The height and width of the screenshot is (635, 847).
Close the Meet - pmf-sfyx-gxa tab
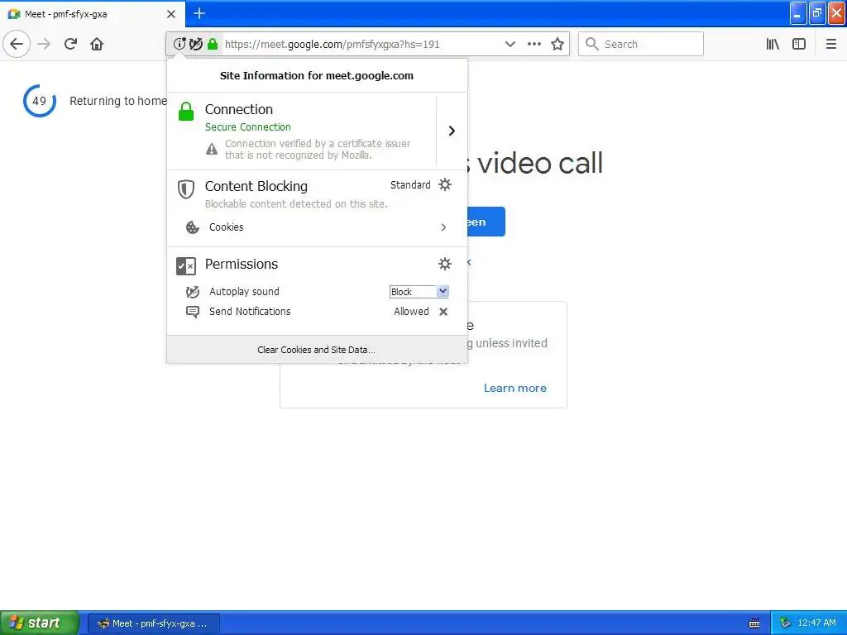point(171,14)
